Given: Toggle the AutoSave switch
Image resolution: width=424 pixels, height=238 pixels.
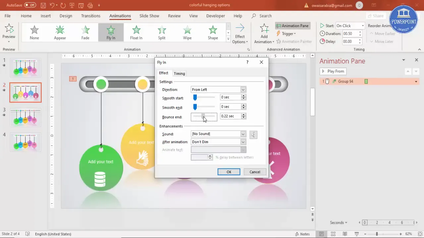Looking at the screenshot, I should coord(30,5).
